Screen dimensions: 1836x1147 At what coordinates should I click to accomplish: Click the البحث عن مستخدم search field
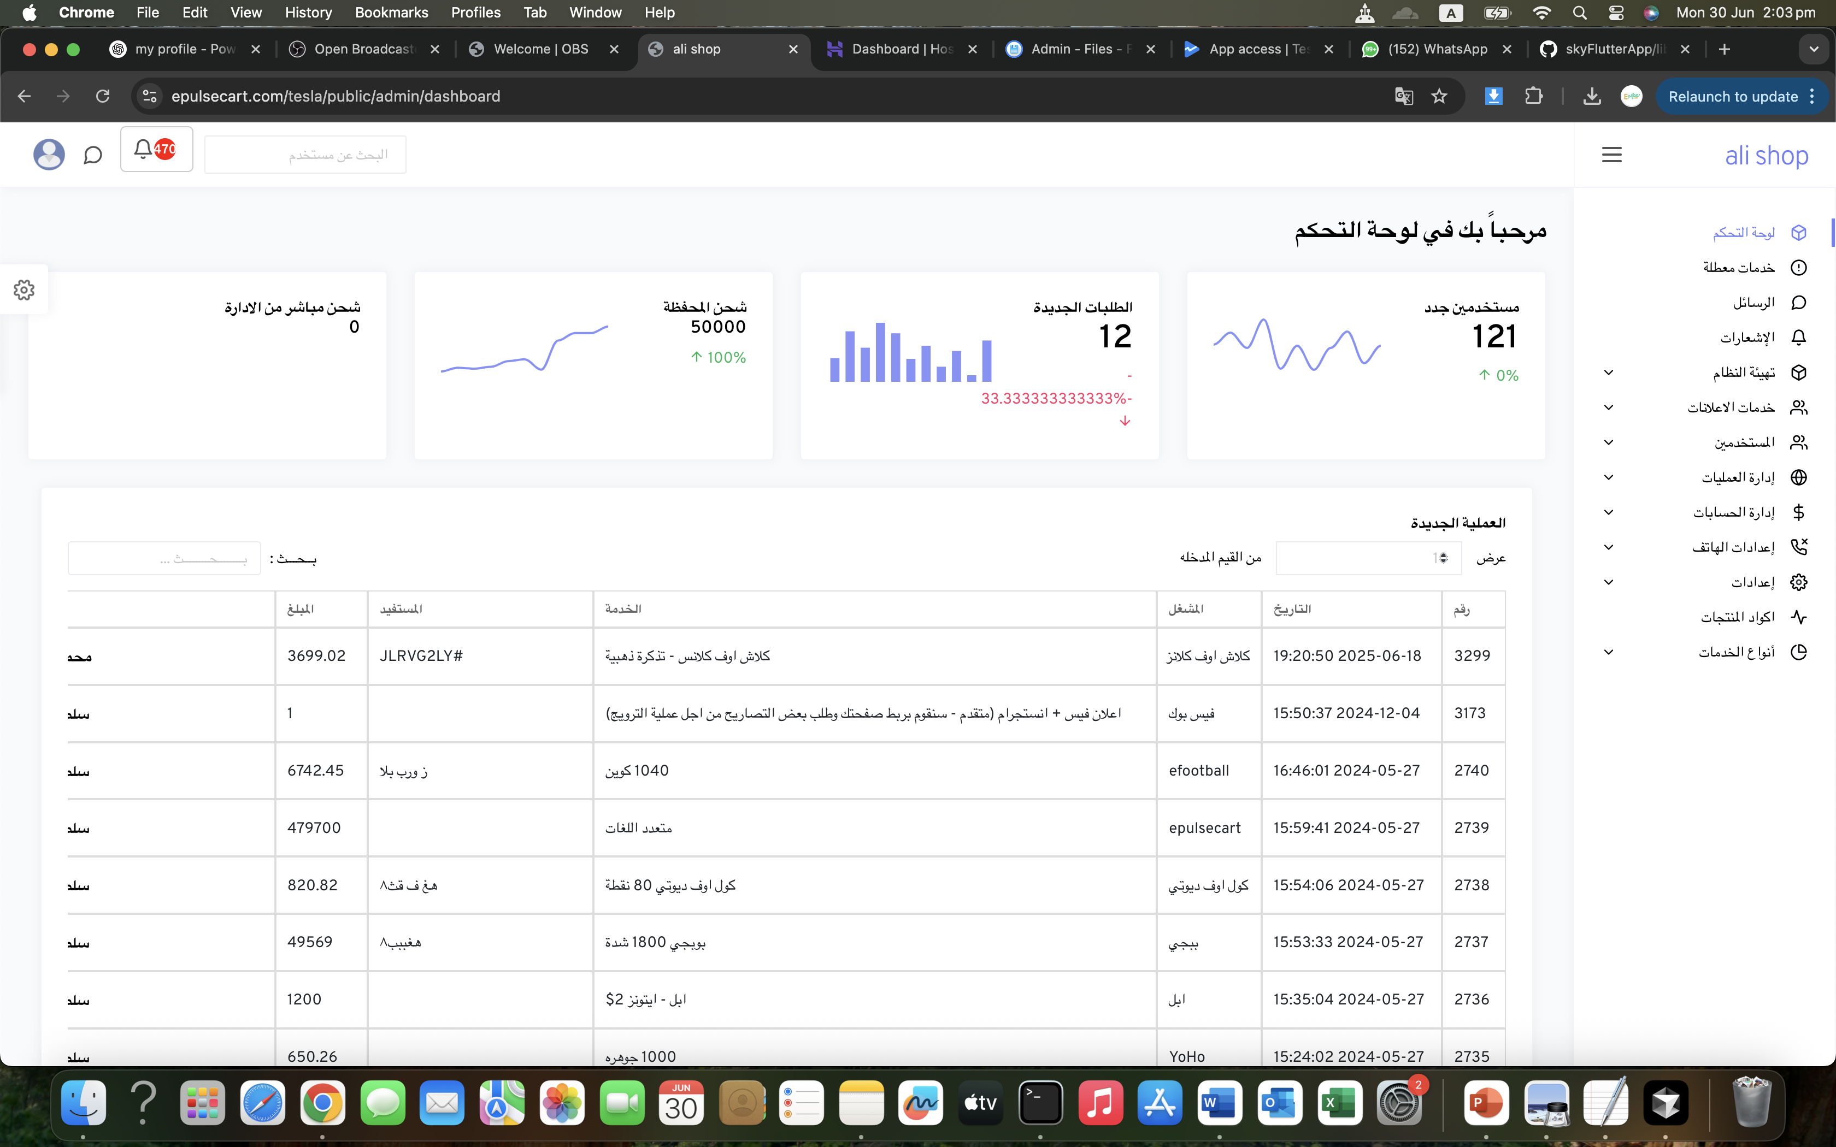[305, 154]
